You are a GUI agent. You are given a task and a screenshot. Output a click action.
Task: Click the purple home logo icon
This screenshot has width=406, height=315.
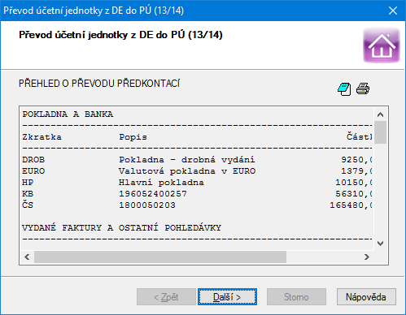tap(382, 45)
